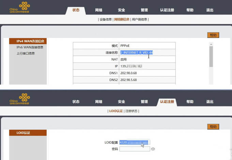Click orange 帮助 button in lower panel
Viewport: 232px width, 160px height.
(213, 126)
